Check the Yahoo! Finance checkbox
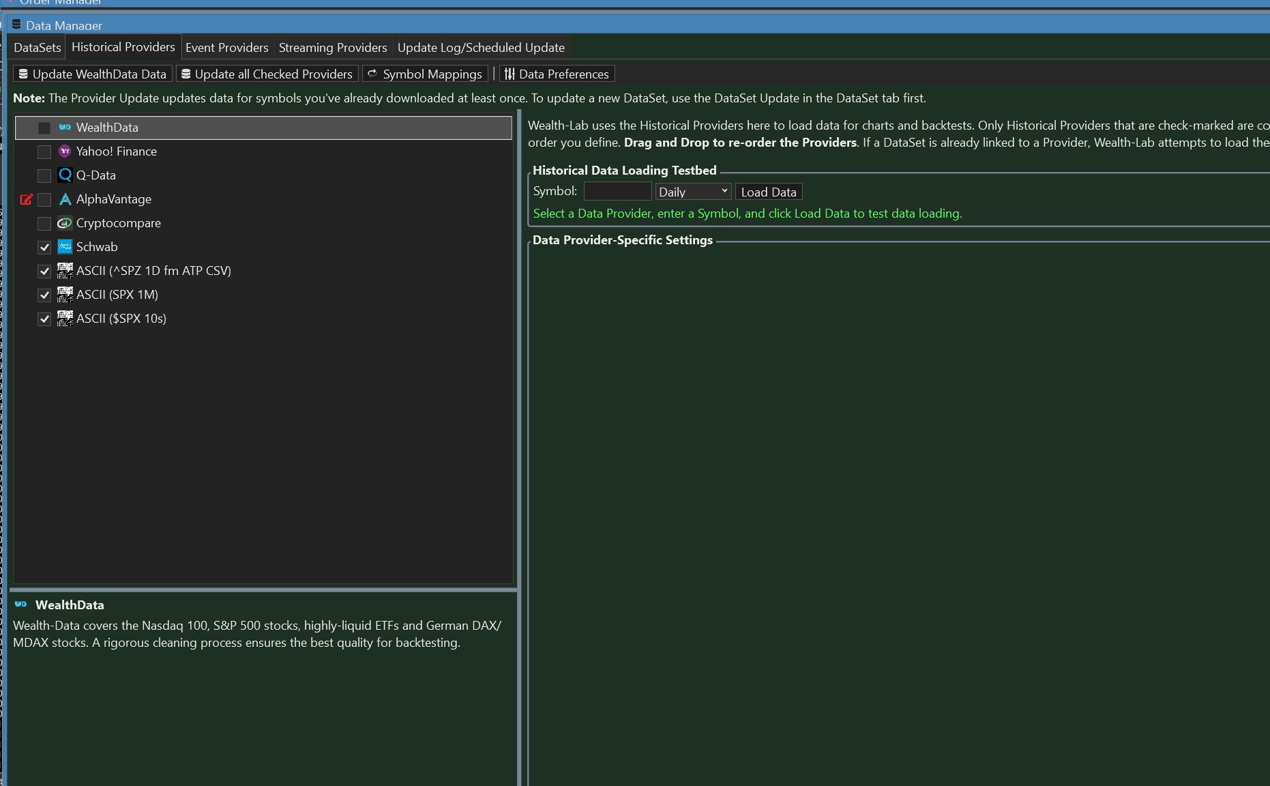The height and width of the screenshot is (786, 1270). click(44, 151)
